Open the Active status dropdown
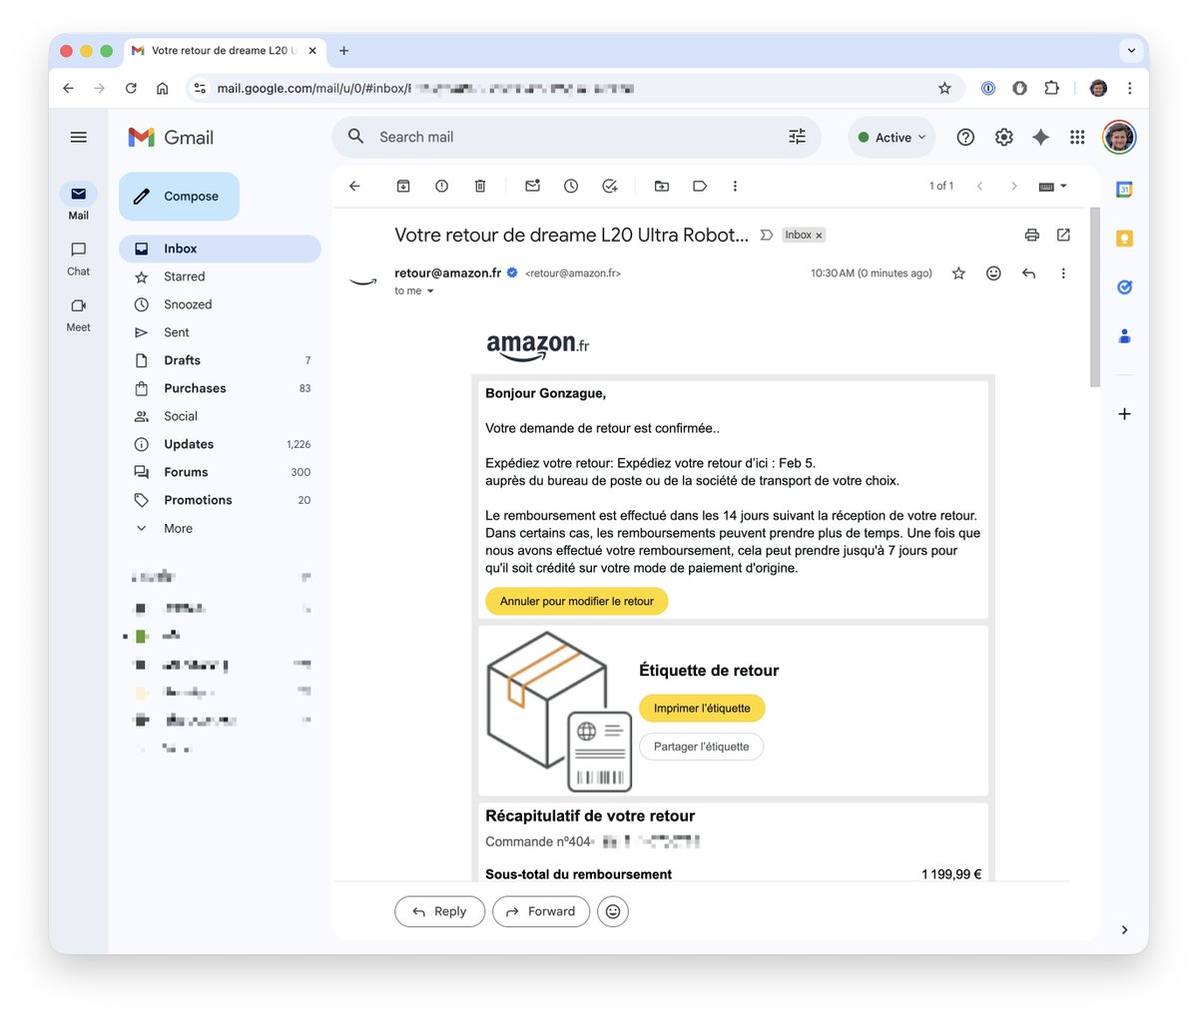 point(892,138)
